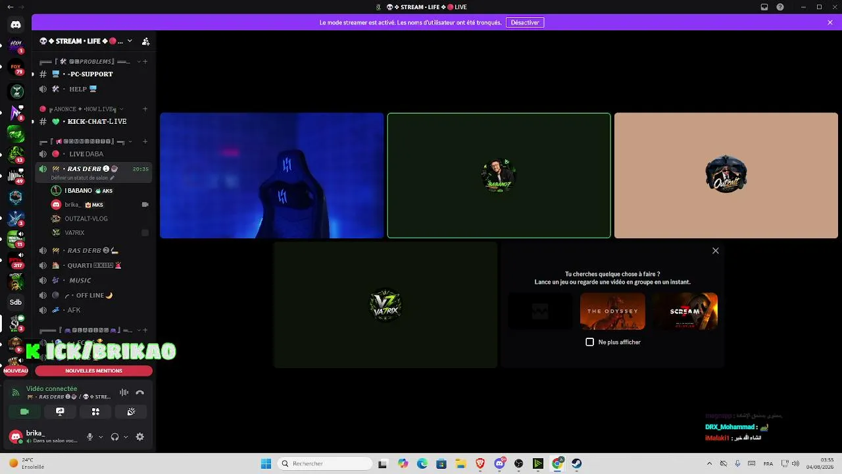Disconnect from the voice channel
Image resolution: width=842 pixels, height=474 pixels.
pos(139,392)
